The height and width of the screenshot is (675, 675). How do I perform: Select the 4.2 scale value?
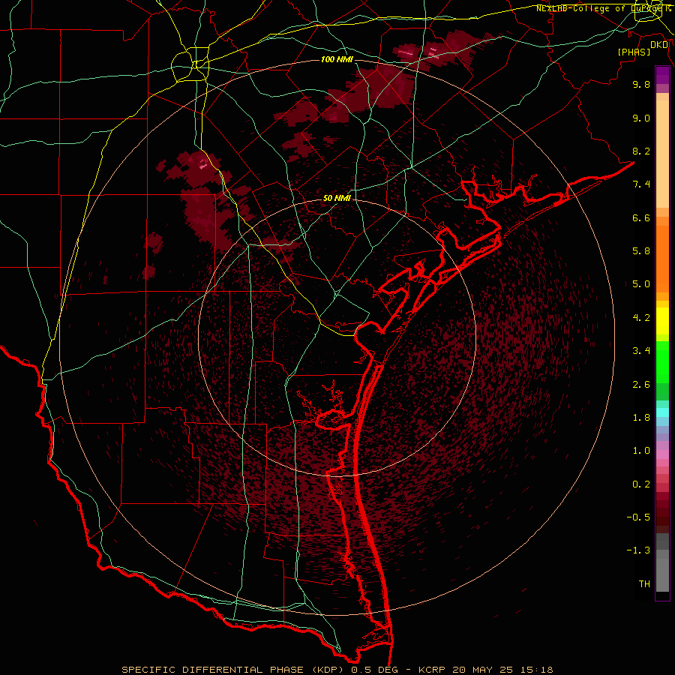tap(641, 318)
